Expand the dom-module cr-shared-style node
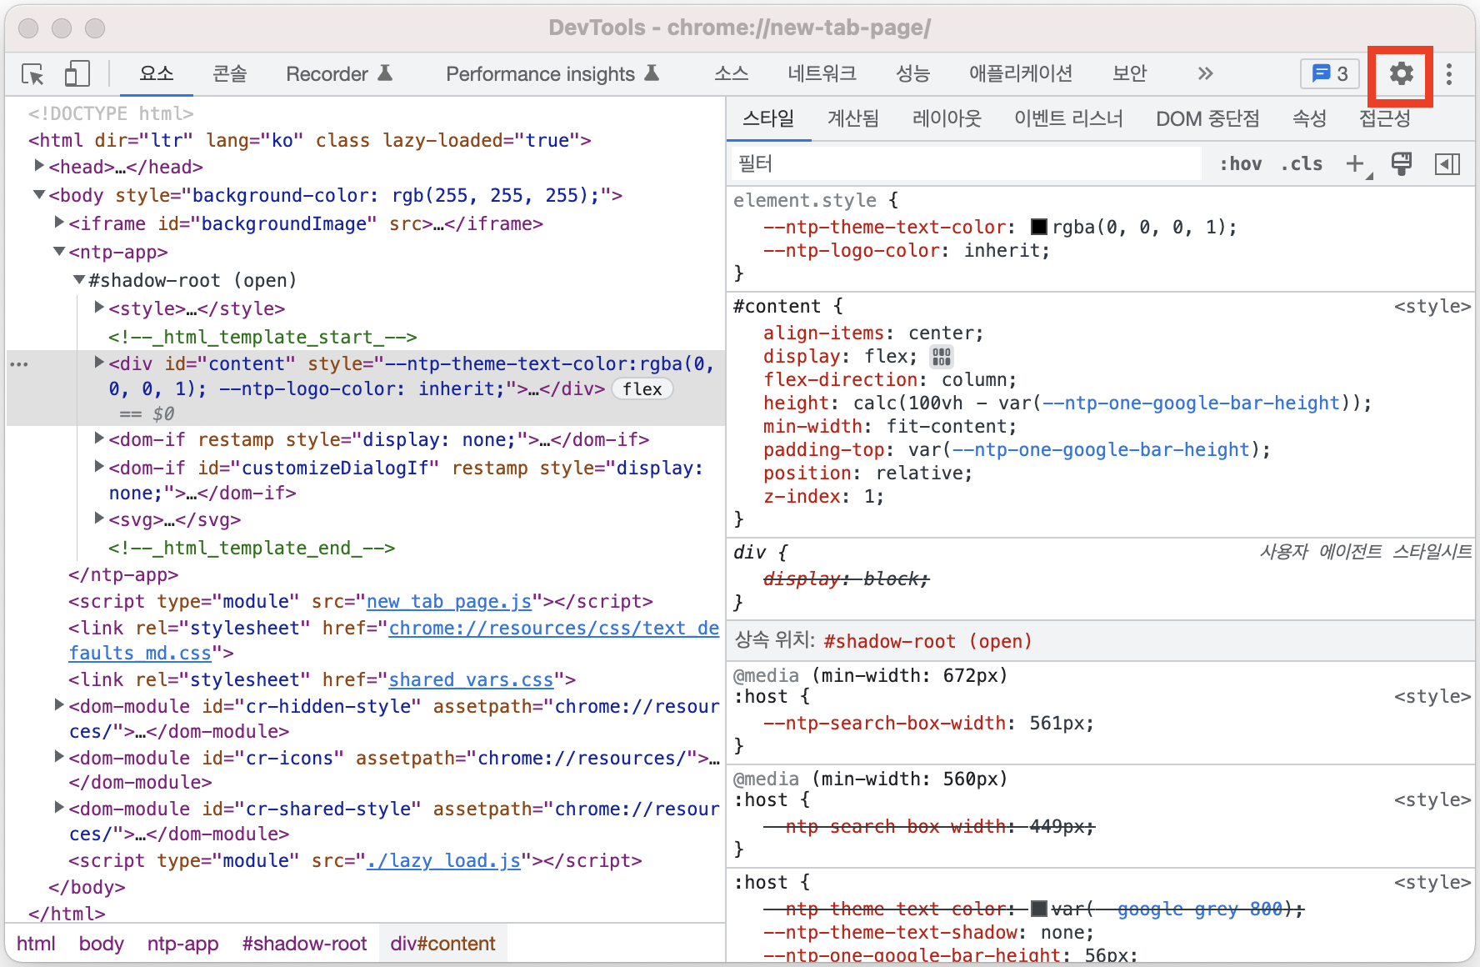This screenshot has width=1480, height=967. pos(59,808)
